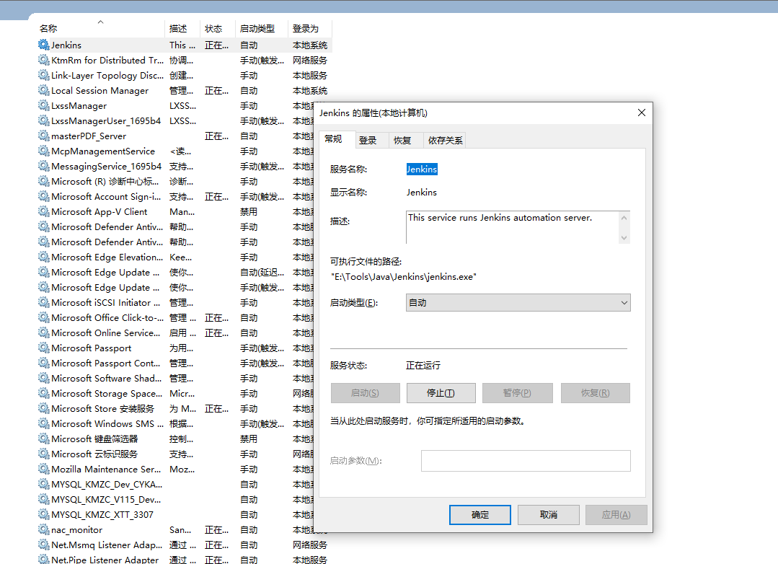Switch to the 依存关系 tab
Image resolution: width=778 pixels, height=564 pixels.
[x=445, y=141]
